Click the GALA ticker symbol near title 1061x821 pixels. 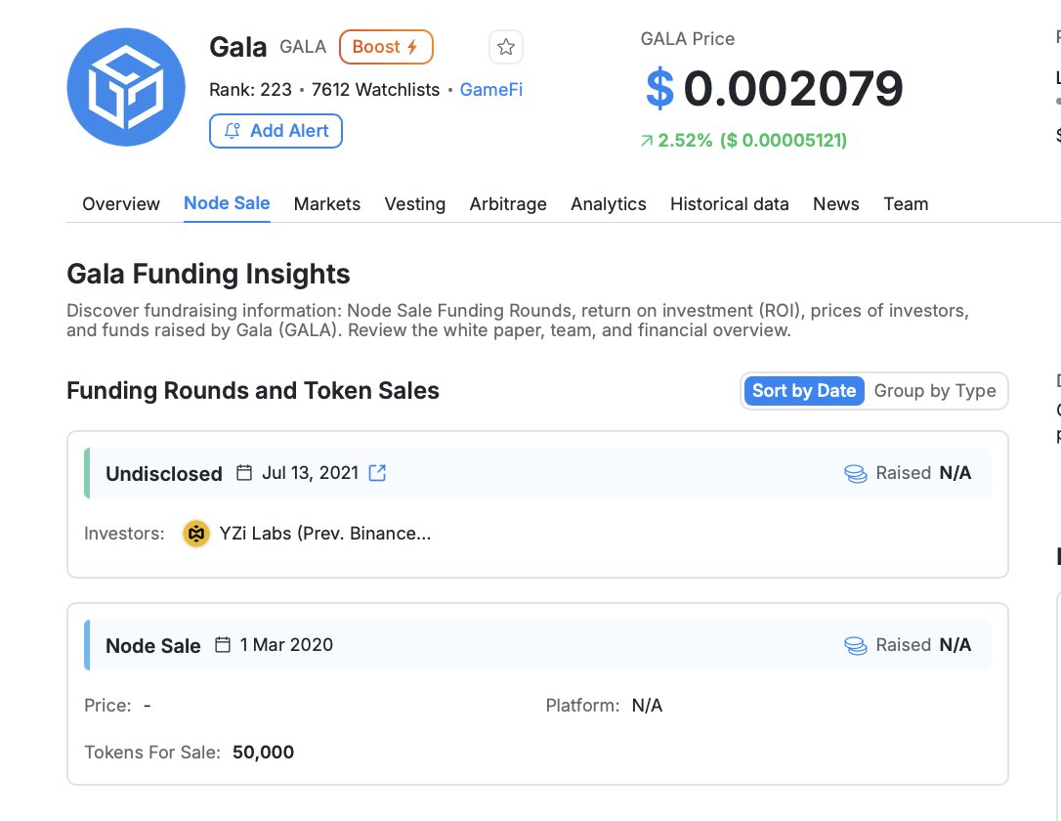click(x=303, y=47)
